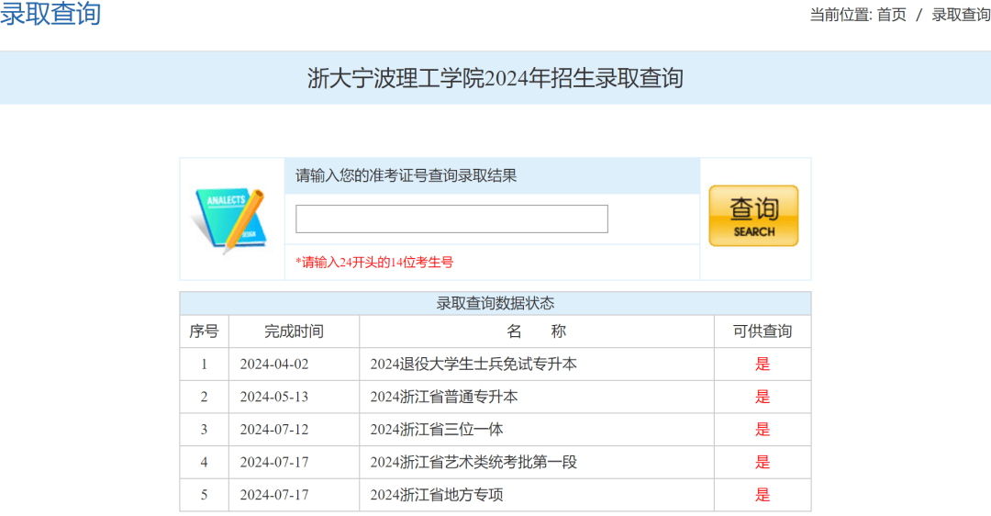Click the 可供查询 column header
The width and height of the screenshot is (991, 516).
pyautogui.click(x=763, y=331)
